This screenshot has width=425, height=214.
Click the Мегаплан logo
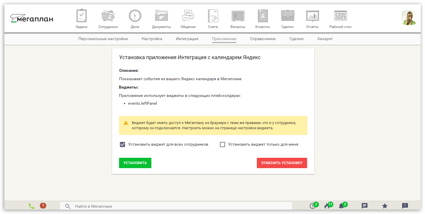pos(31,18)
